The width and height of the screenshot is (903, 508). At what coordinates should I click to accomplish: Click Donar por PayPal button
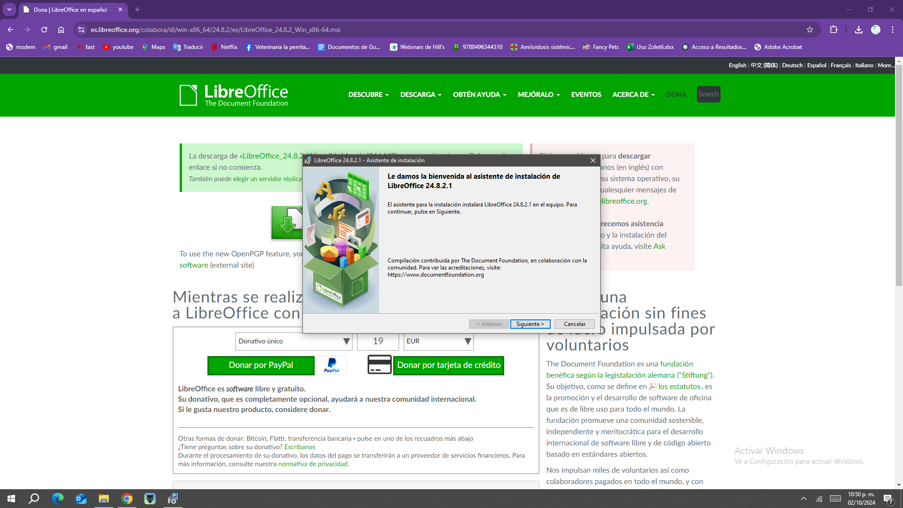261,365
